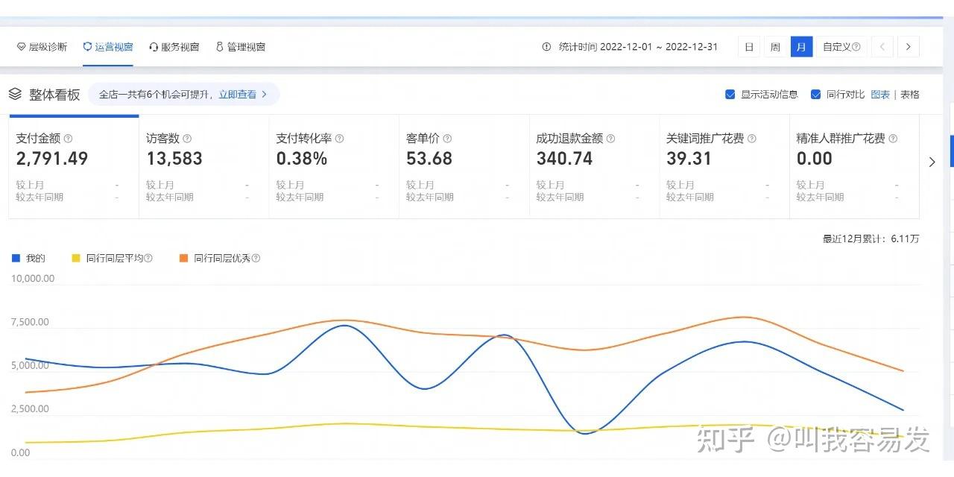954x477 pixels.
Task: Click help icon next to 支付金额
Action: tap(68, 139)
